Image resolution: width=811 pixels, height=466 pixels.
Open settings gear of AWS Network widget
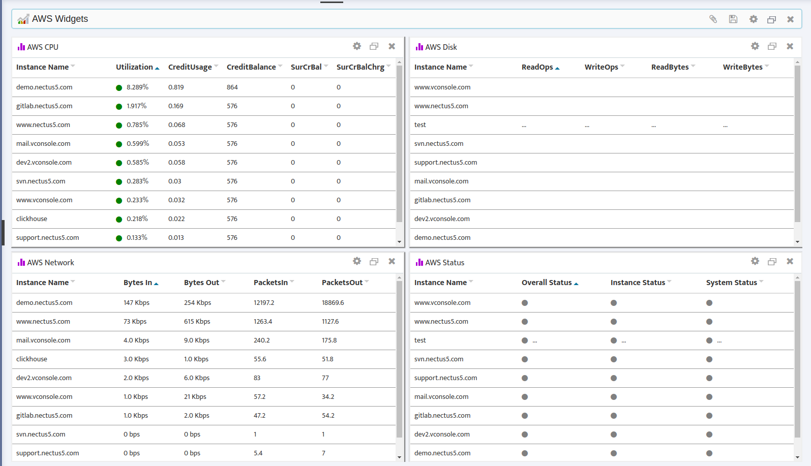pyautogui.click(x=357, y=261)
